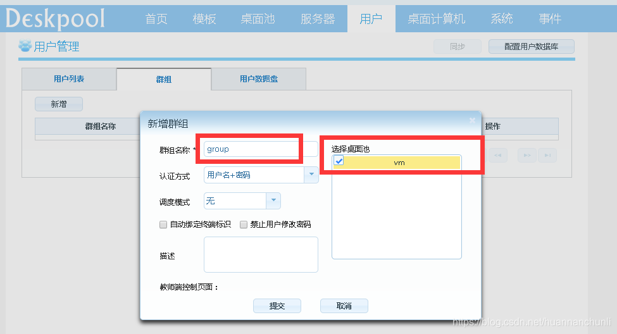Click the 描述 text area
This screenshot has width=617, height=334.
click(x=261, y=254)
